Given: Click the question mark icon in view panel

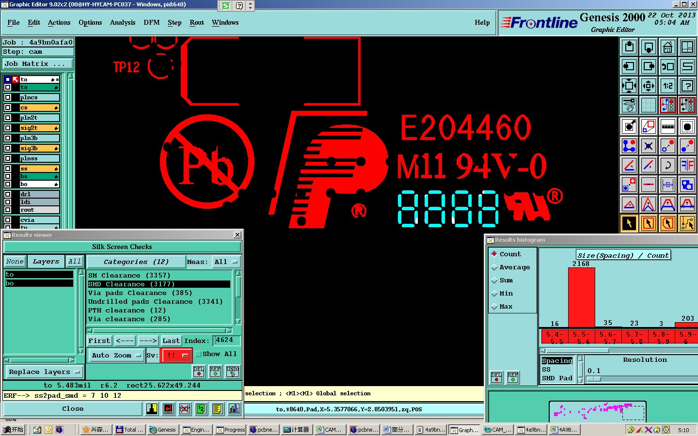Looking at the screenshot, I should 687,86.
